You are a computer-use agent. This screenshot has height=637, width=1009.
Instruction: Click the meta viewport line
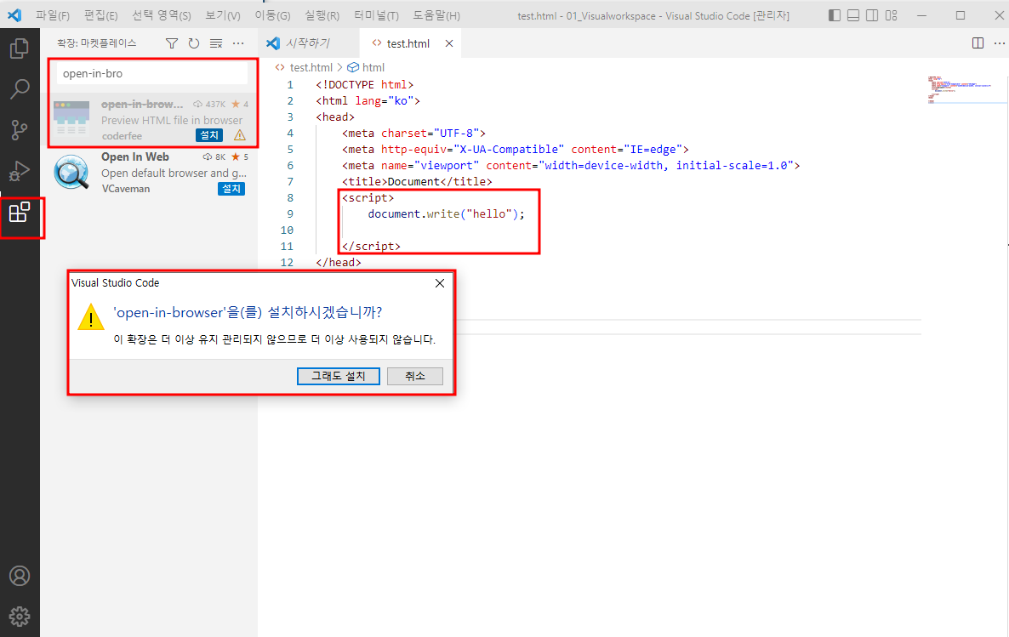point(571,165)
